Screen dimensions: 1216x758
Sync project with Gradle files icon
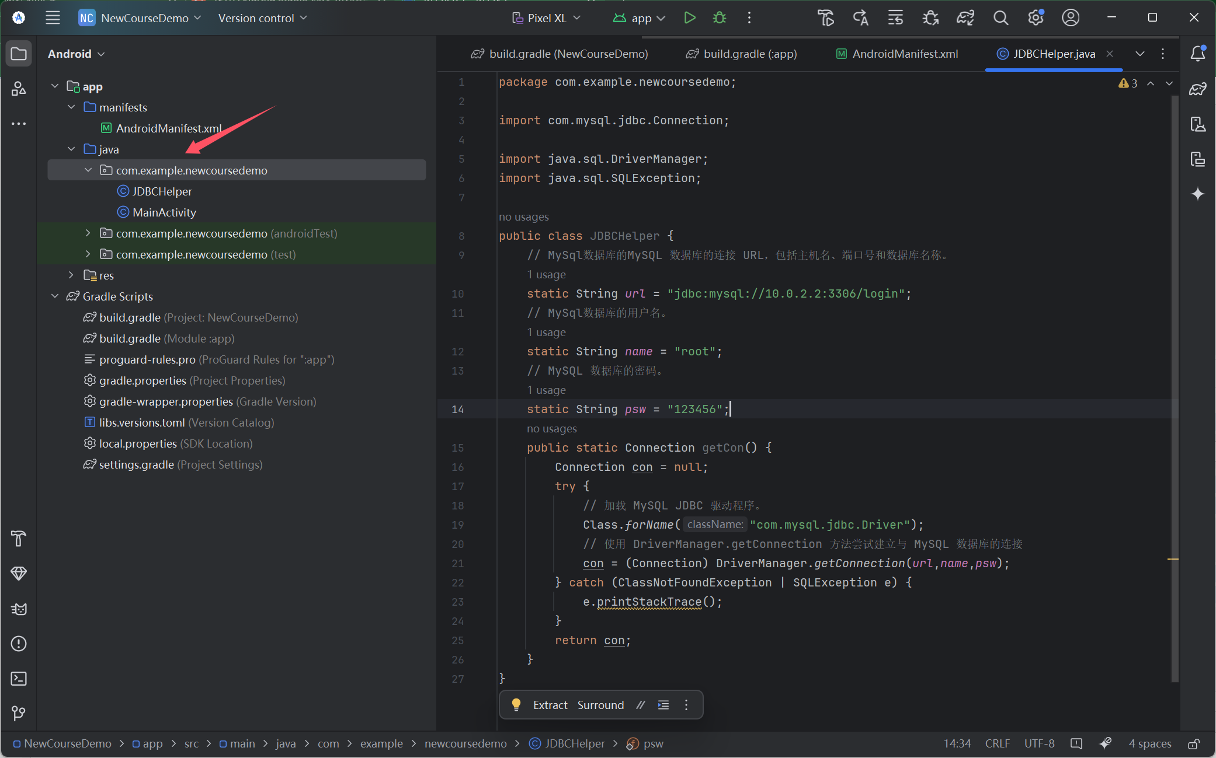(965, 18)
